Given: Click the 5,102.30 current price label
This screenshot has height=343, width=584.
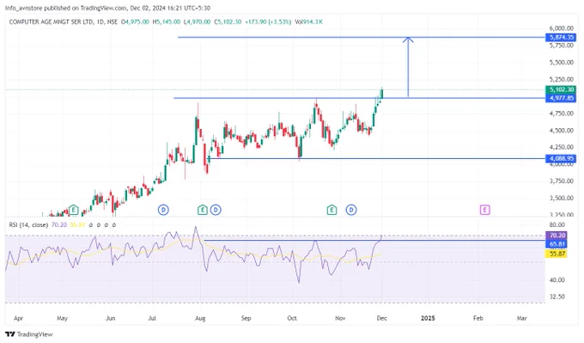Looking at the screenshot, I should tap(561, 89).
